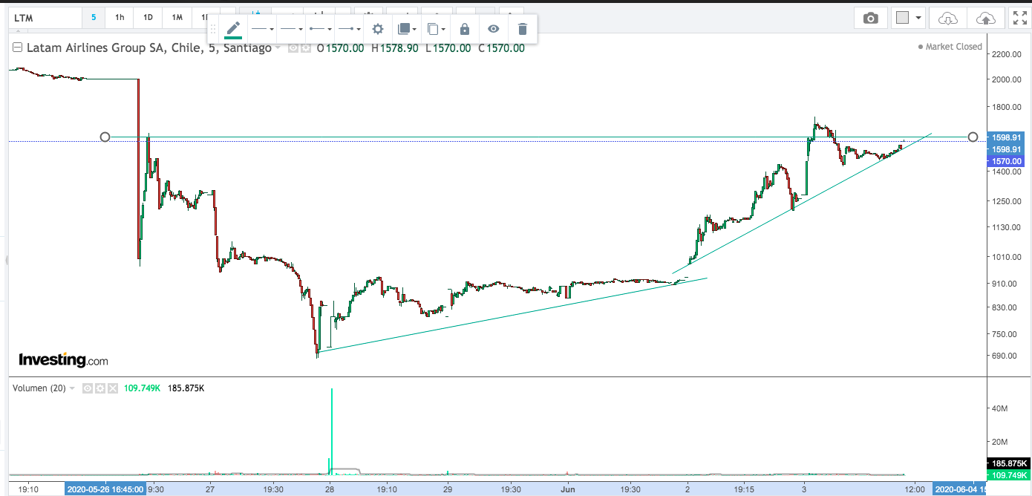Image resolution: width=1032 pixels, height=496 pixels.
Task: Click the Volumen (20) indicator label
Action: (x=39, y=388)
